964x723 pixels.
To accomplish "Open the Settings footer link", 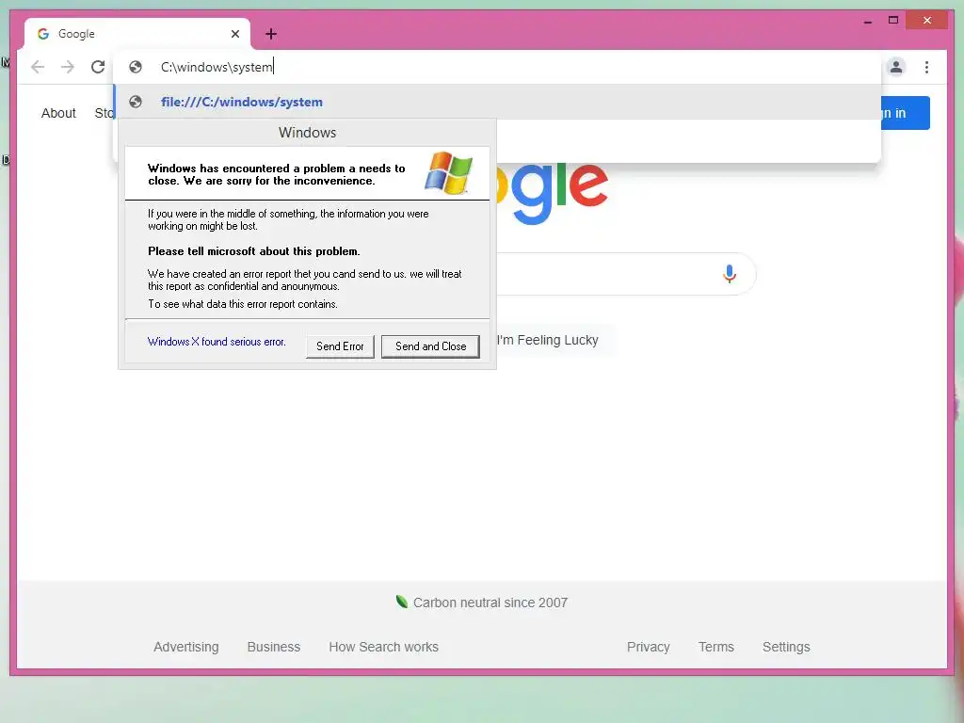I will (786, 647).
